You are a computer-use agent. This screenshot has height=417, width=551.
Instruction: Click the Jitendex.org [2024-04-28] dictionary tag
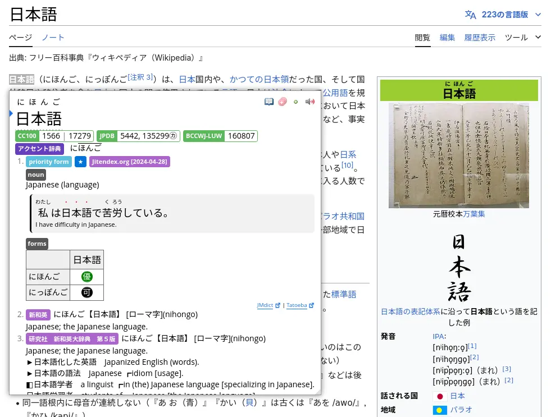coord(130,162)
